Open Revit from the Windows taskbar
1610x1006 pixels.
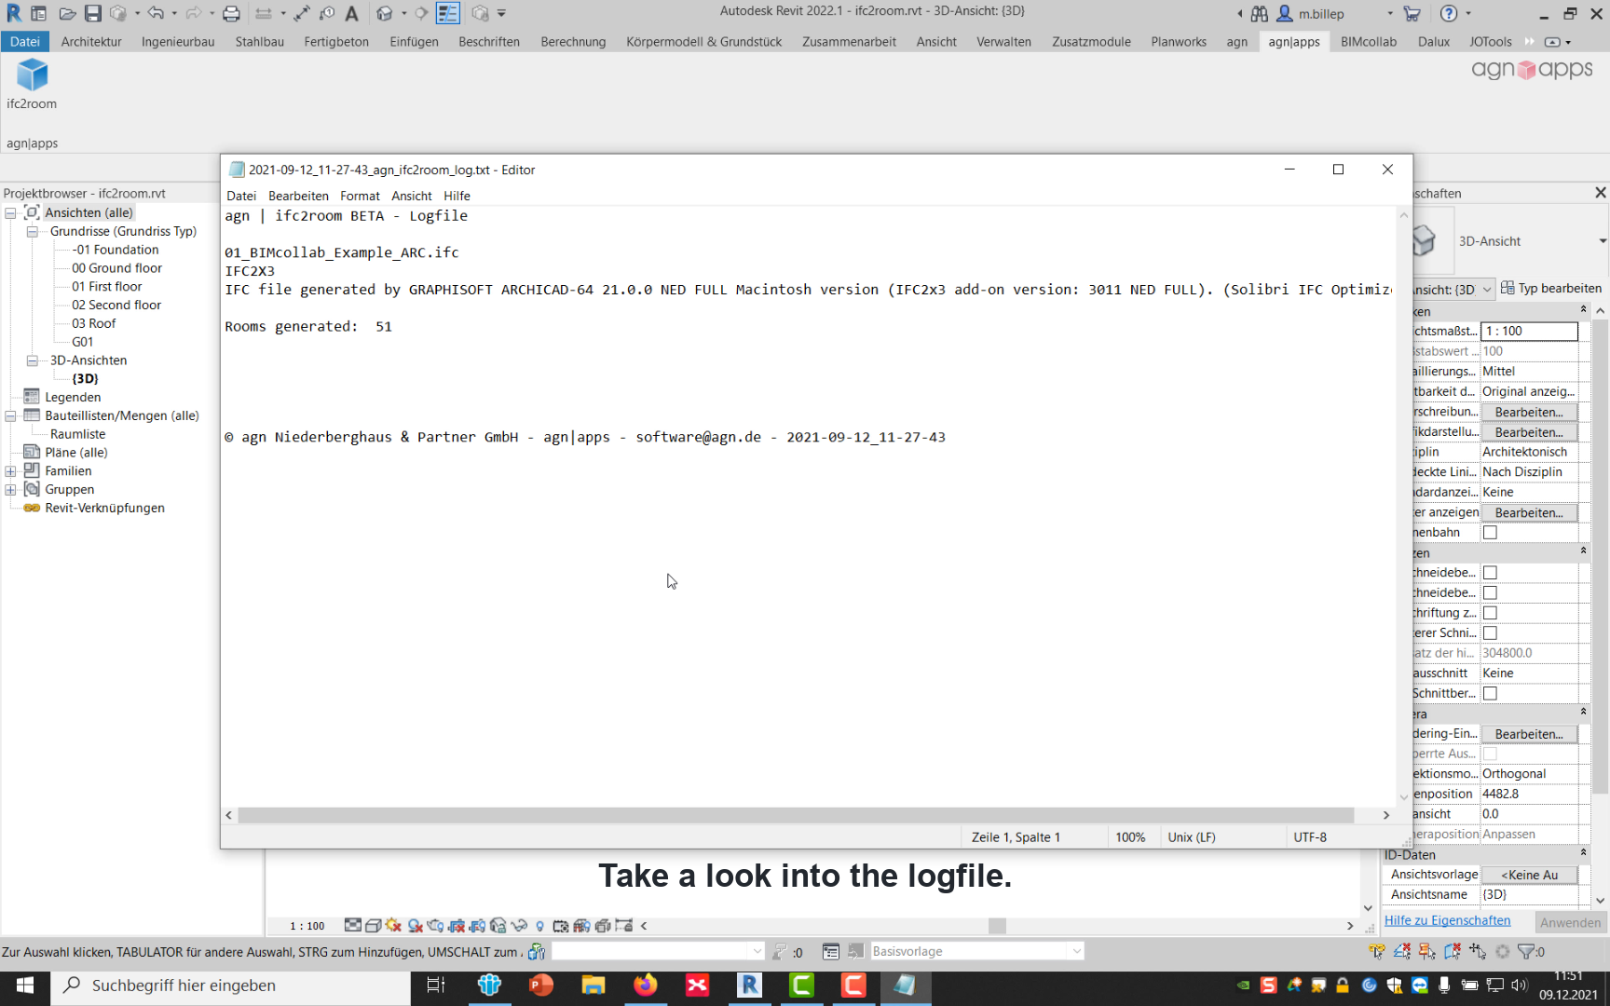coord(749,985)
